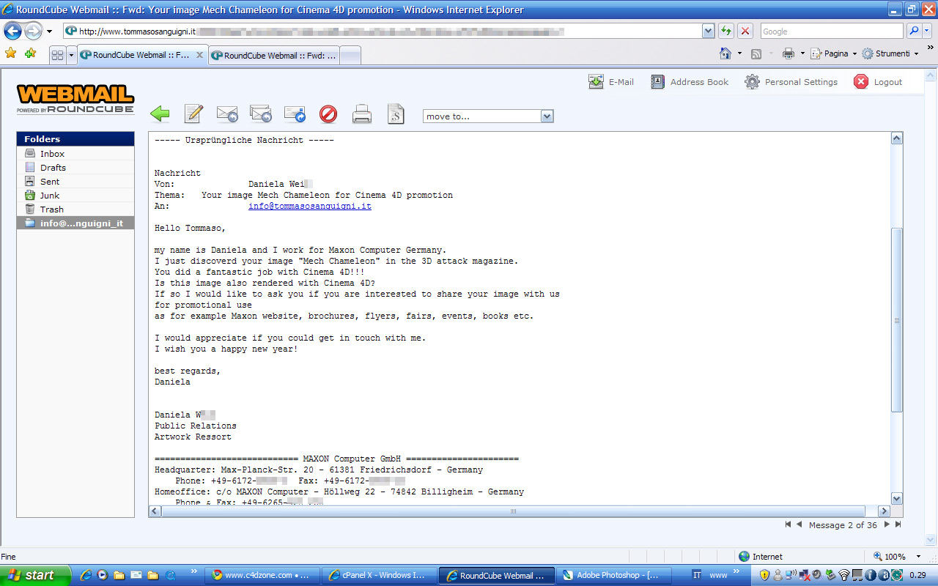Open the search provider options dropdown
Image resolution: width=938 pixels, height=586 pixels.
pyautogui.click(x=927, y=31)
